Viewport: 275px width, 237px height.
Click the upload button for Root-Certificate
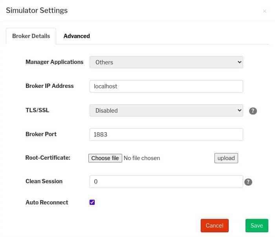coord(226,158)
